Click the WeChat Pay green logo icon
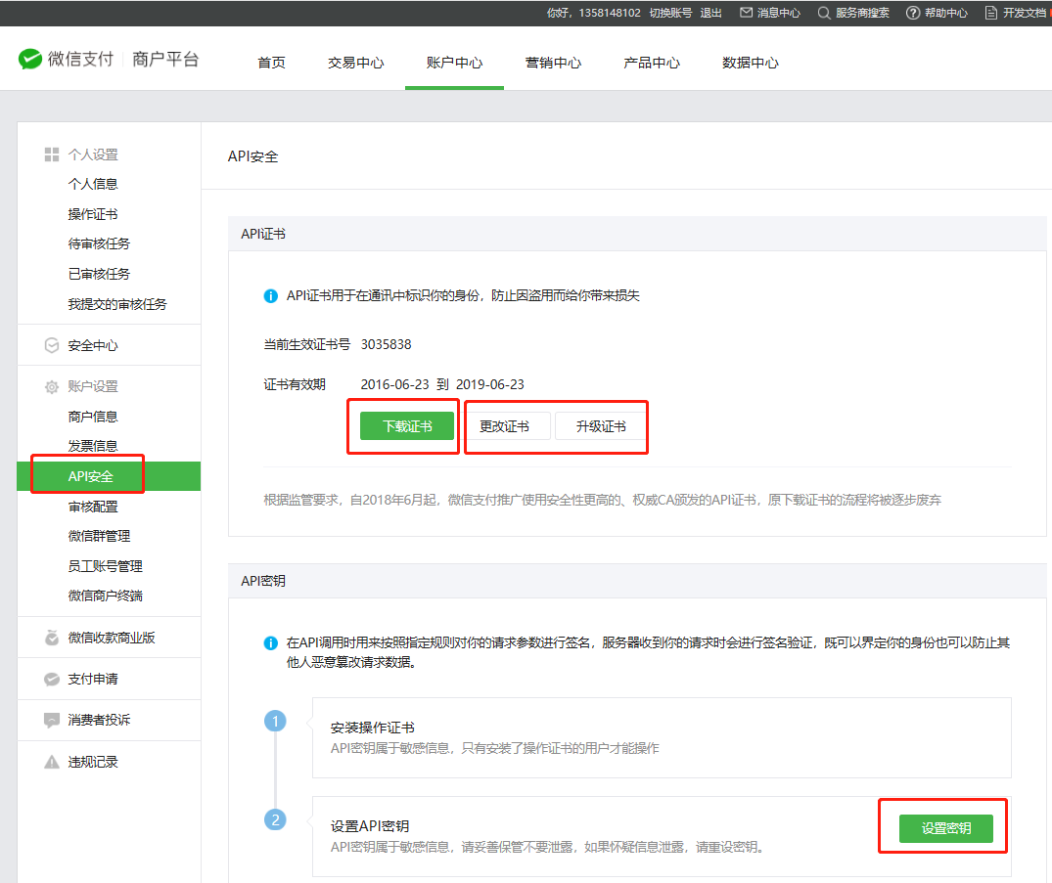The height and width of the screenshot is (883, 1052). [29, 59]
